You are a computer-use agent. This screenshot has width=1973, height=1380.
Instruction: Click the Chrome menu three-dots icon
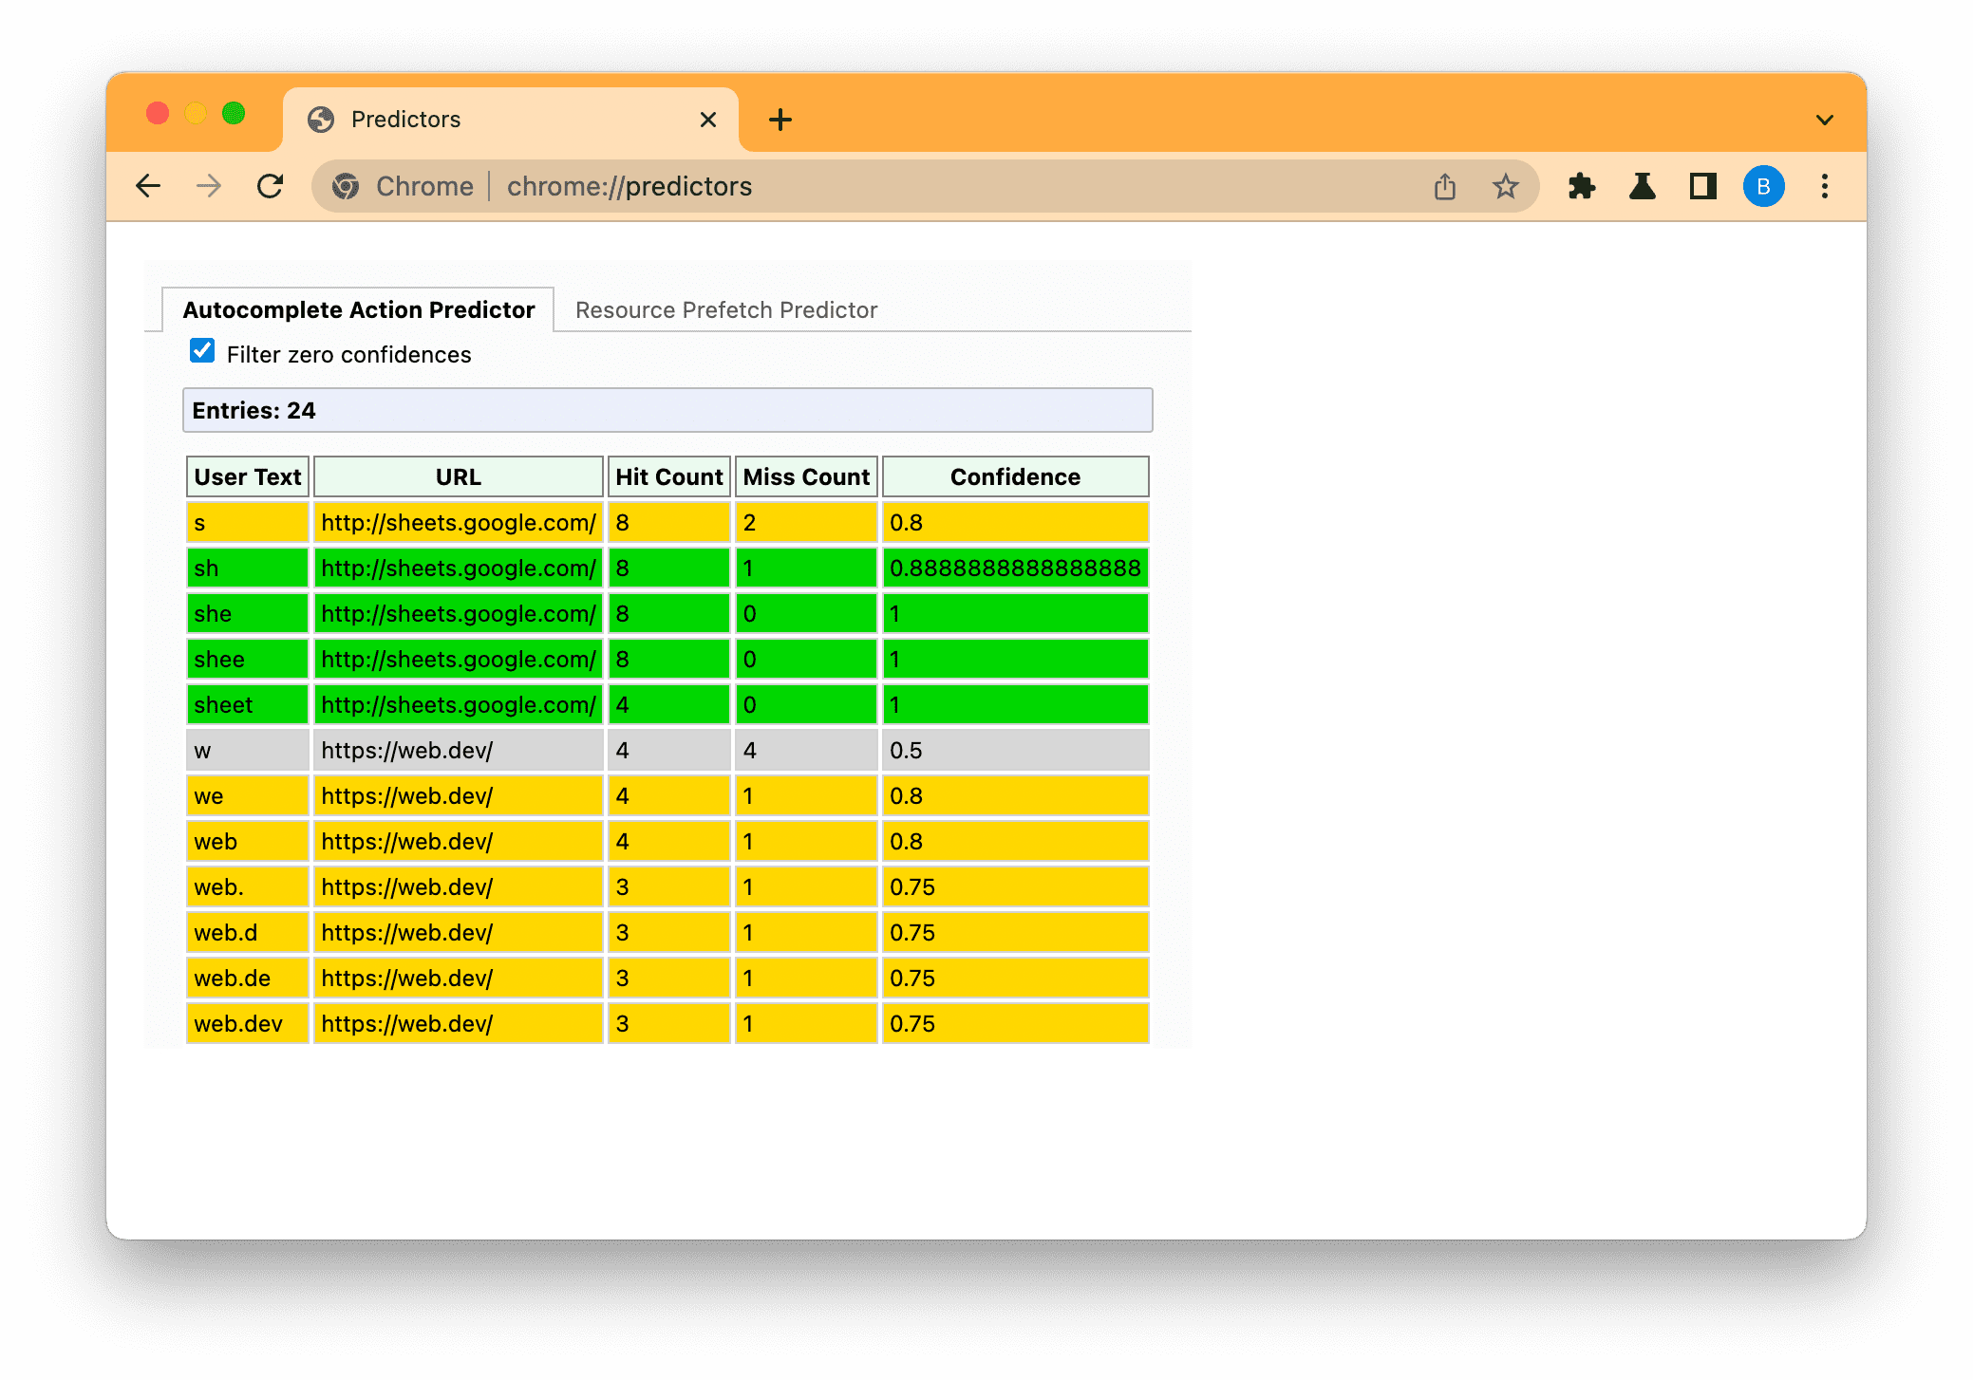(x=1825, y=186)
